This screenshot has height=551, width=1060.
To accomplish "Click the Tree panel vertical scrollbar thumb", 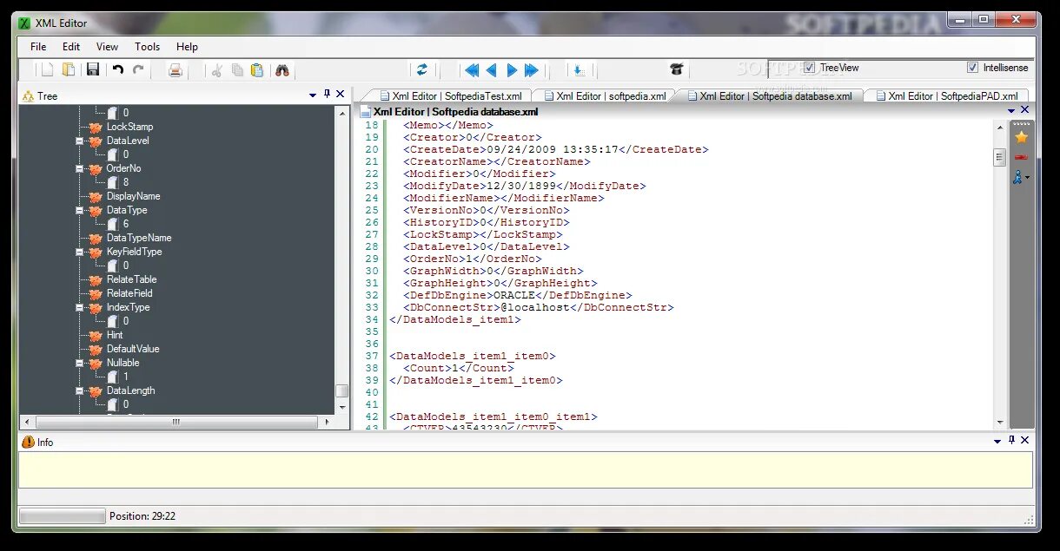I will [x=342, y=391].
